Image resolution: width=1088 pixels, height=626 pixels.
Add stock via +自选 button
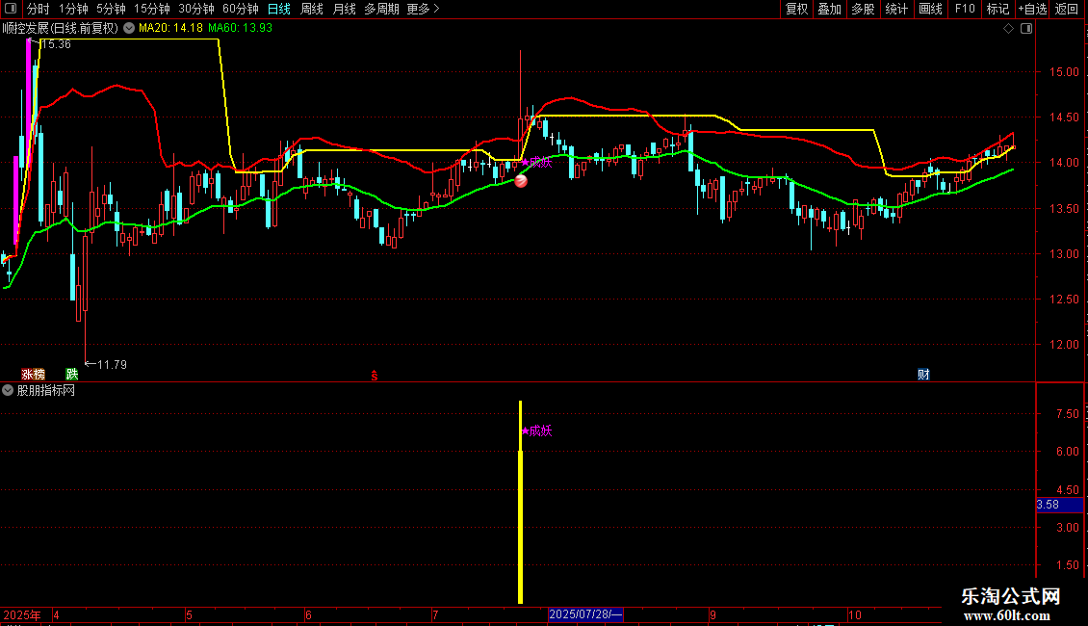point(1032,9)
